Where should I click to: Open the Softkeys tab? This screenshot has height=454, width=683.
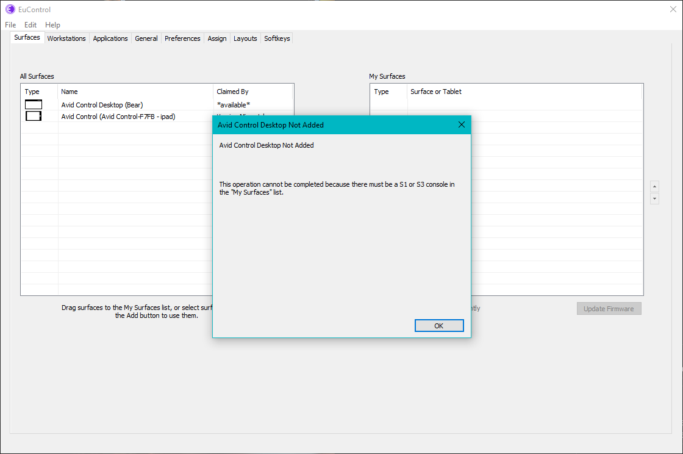277,38
